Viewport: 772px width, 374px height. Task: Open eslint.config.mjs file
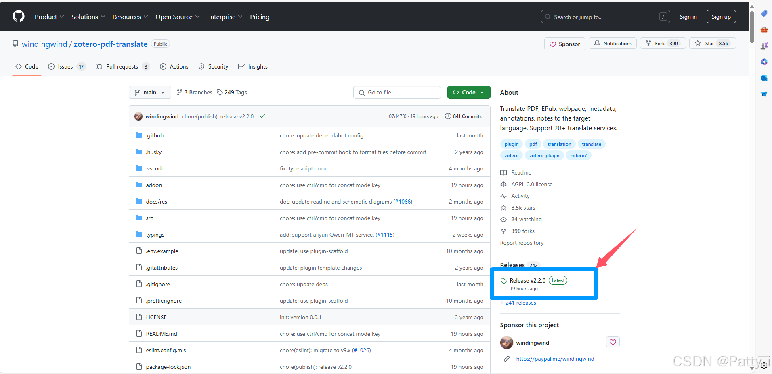coord(166,350)
